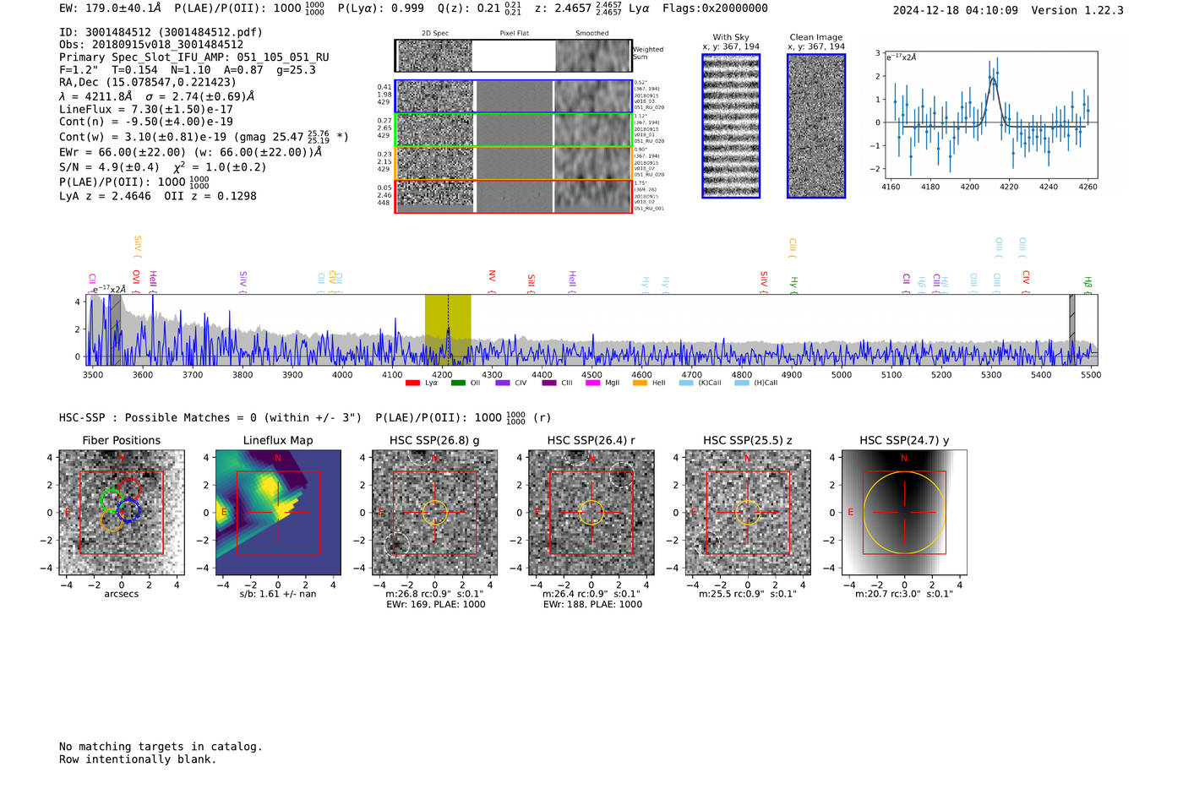This screenshot has width=1183, height=805.
Task: Select the blue-bordered fiber 2D spectrum row
Action: click(513, 97)
